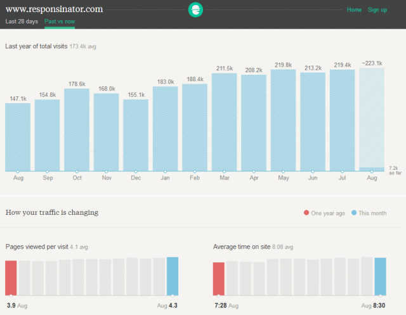
Task: Click the 8:08 avg text
Action: point(282,247)
